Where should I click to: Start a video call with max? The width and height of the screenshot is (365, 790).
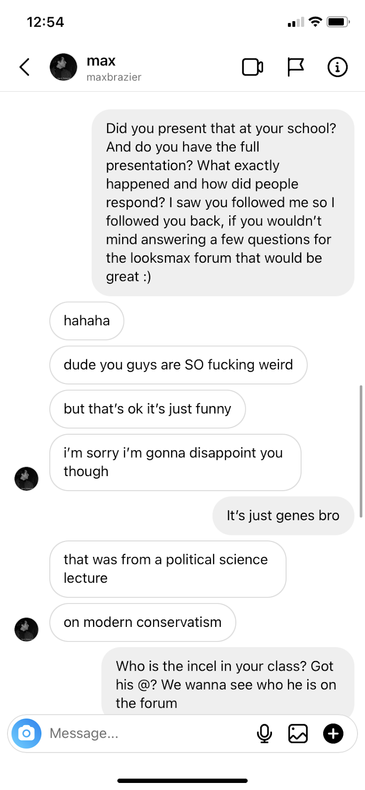(252, 67)
